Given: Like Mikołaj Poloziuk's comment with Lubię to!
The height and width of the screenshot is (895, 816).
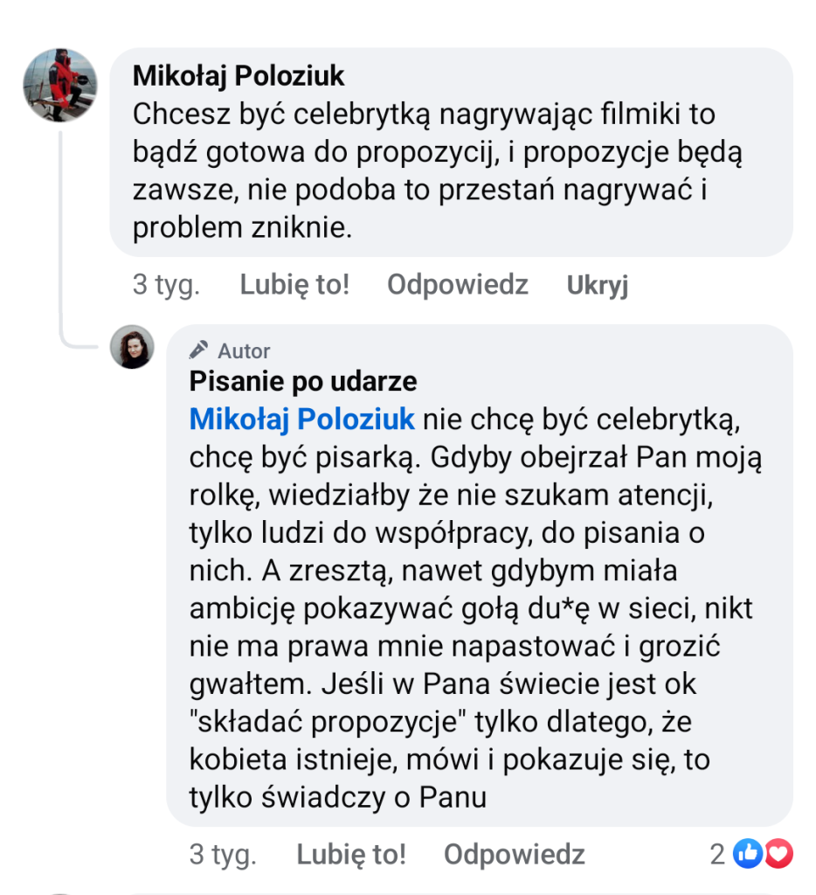Looking at the screenshot, I should pos(294,285).
